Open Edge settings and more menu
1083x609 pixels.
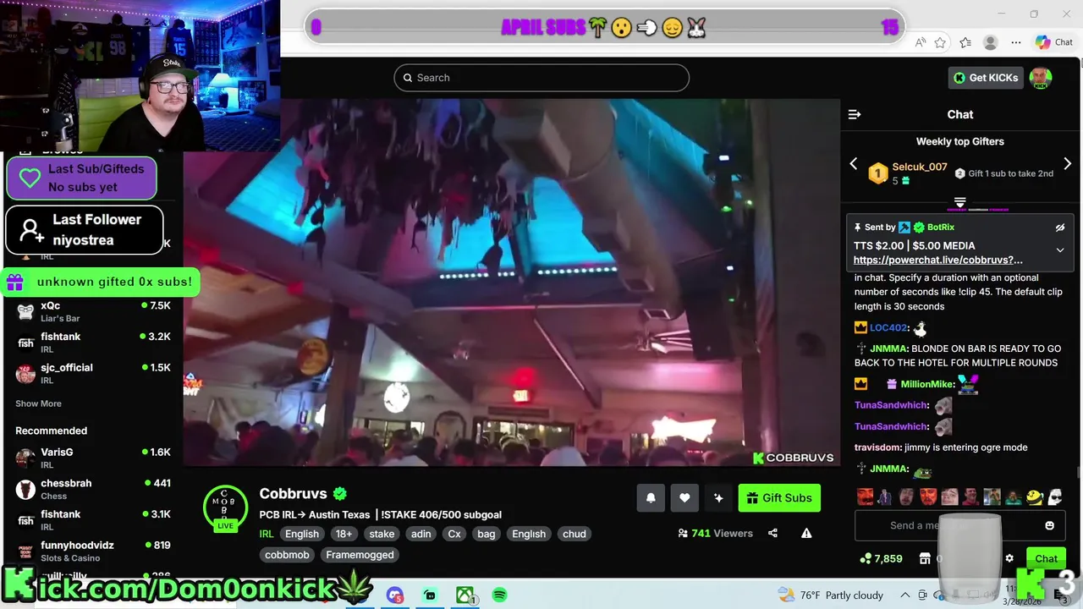(1015, 42)
